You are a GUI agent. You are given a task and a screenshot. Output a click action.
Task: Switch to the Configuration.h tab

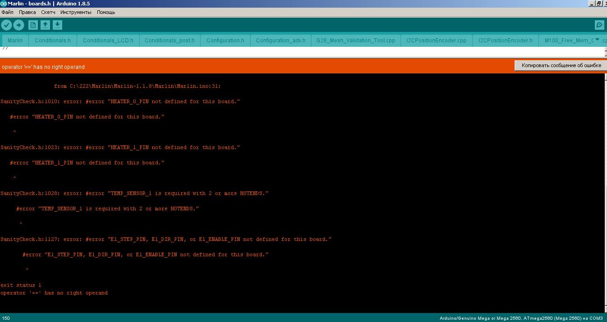tap(225, 41)
